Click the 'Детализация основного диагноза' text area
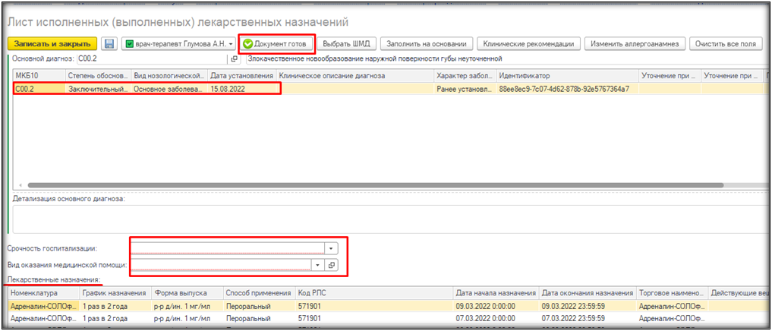 (380, 219)
